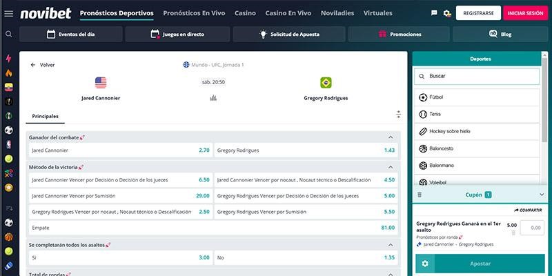Click the Gregory Rodrigues Brazil flag
The image size is (552, 276).
(326, 83)
